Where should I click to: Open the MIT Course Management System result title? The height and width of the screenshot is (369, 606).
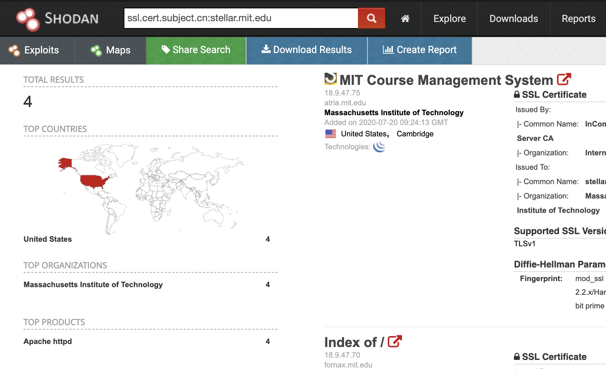point(446,80)
